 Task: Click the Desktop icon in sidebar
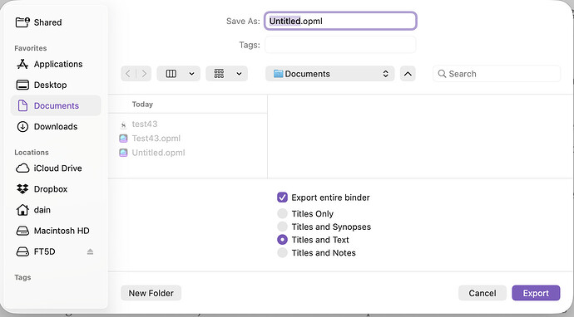(x=22, y=85)
